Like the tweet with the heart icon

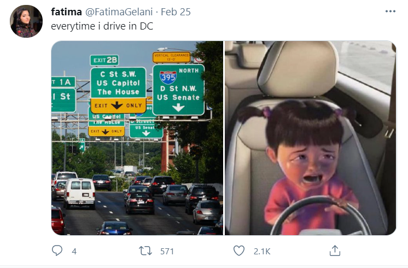pos(239,250)
